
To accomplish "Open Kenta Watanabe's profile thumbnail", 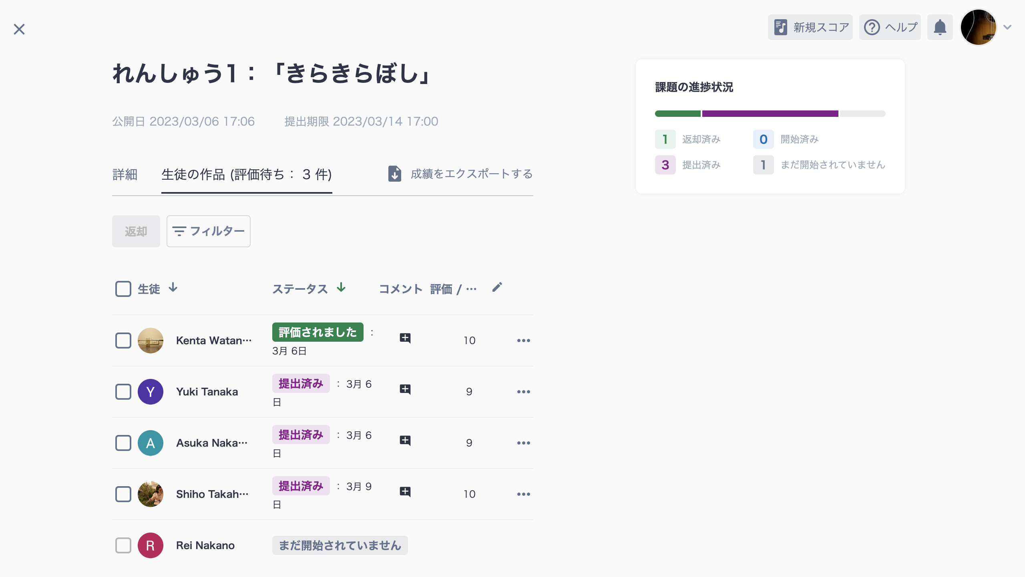I will [x=151, y=341].
